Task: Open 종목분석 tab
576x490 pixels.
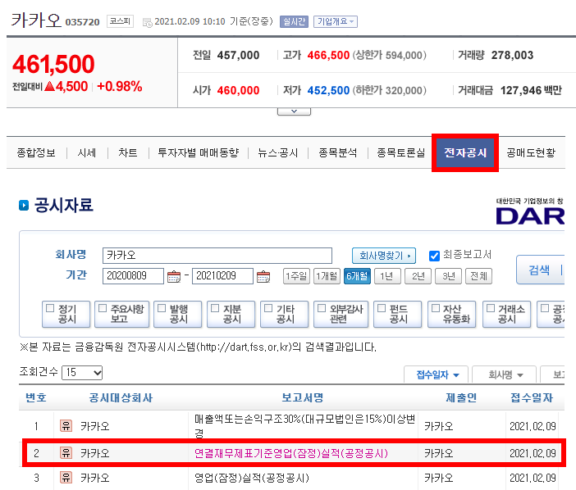Action: 337,152
